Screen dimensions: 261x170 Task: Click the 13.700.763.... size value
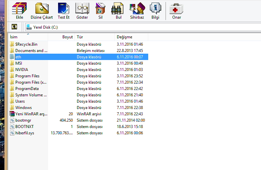62,133
